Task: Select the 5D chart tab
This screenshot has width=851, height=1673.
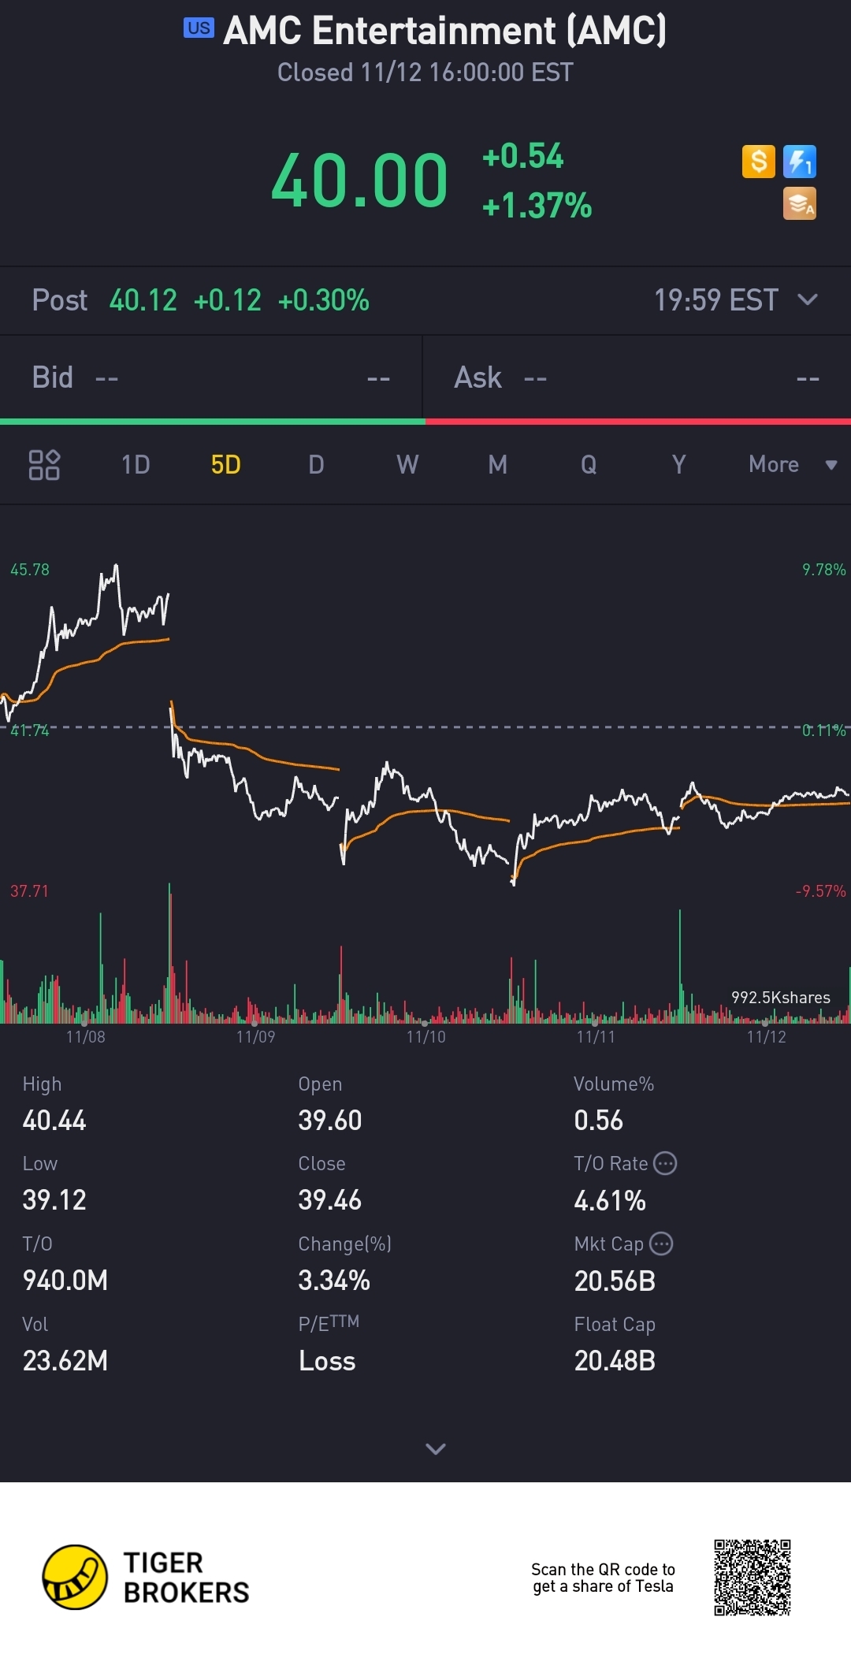Action: point(225,464)
